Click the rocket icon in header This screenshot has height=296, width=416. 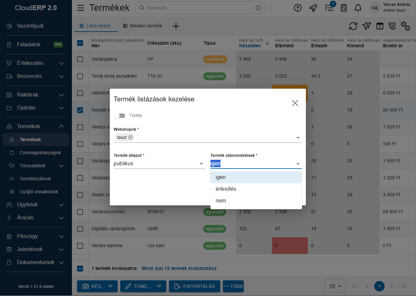313,8
